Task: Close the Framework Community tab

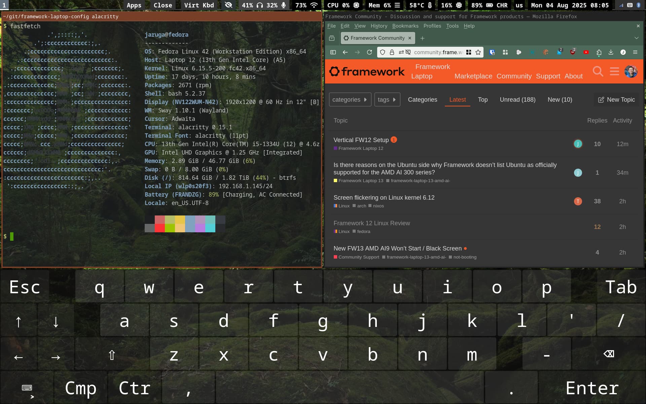Action: click(x=409, y=38)
